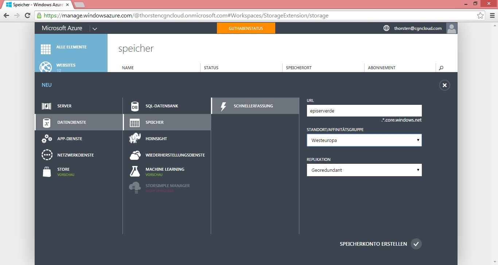The image size is (498, 265).
Task: Click the Store shopping bag icon
Action: 47,172
